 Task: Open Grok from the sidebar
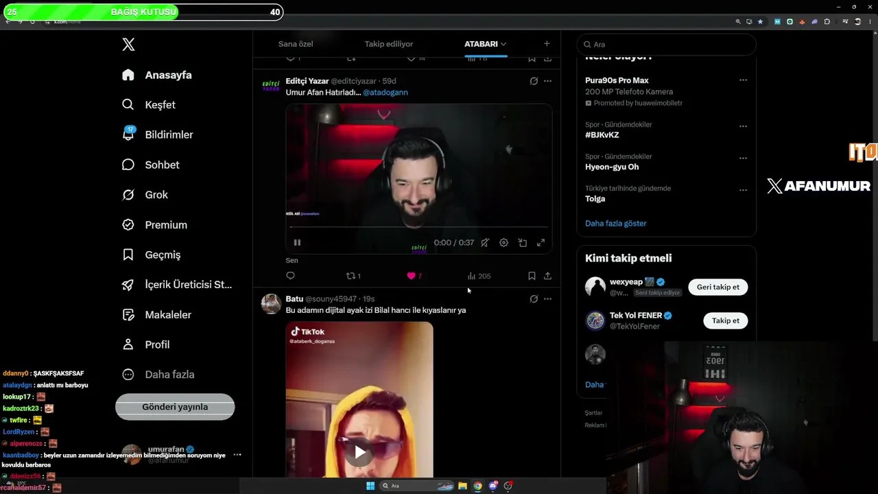click(x=145, y=195)
